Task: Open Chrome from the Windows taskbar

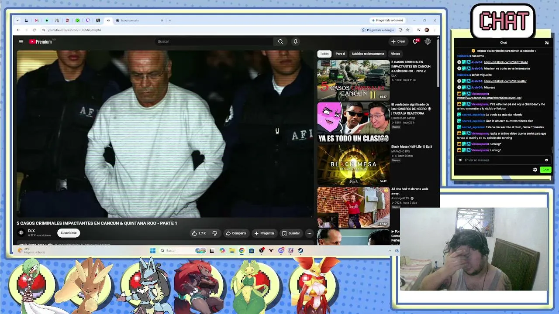Action: (x=241, y=251)
